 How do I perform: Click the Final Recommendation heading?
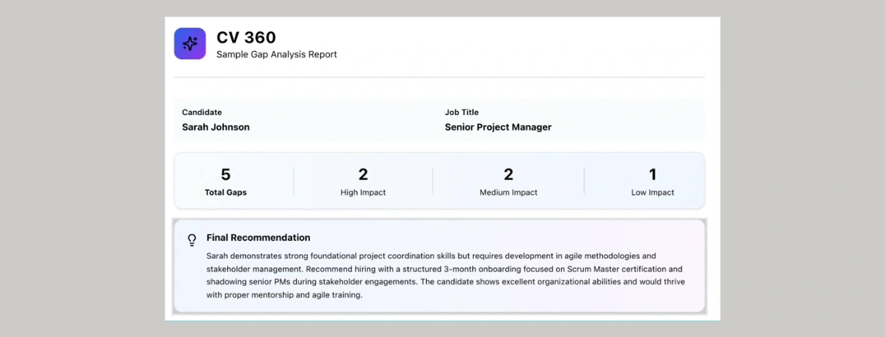coord(258,238)
